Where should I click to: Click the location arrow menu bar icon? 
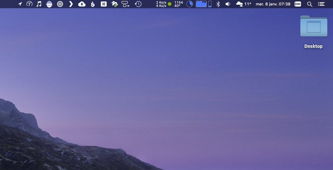20,4
